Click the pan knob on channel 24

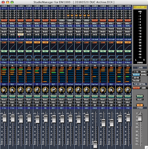tap(62, 89)
